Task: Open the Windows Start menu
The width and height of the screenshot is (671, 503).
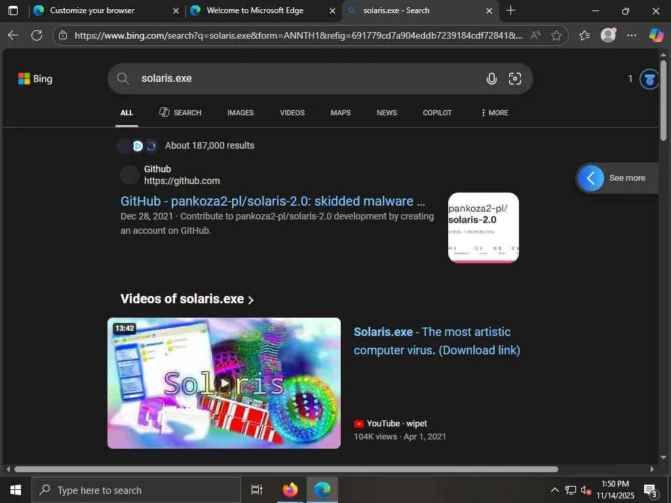Action: click(x=16, y=490)
